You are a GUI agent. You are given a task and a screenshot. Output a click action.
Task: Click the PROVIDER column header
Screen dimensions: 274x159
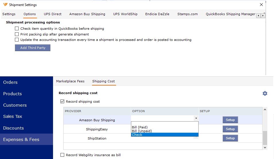(x=97, y=111)
